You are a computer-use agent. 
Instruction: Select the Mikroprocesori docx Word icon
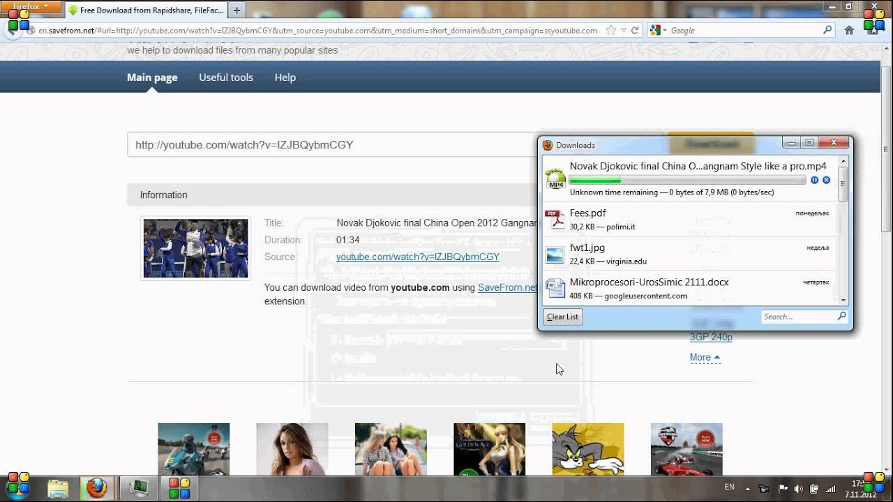tap(555, 288)
